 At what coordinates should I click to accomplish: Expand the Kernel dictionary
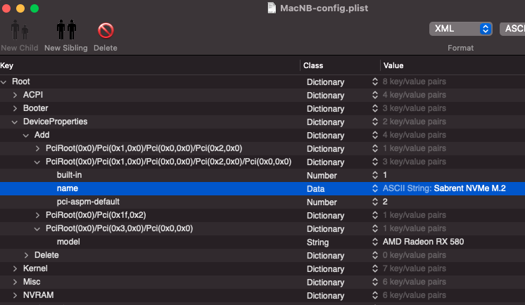click(x=15, y=268)
